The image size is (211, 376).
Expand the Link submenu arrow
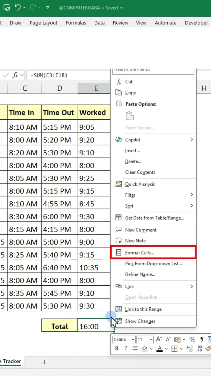point(192,286)
